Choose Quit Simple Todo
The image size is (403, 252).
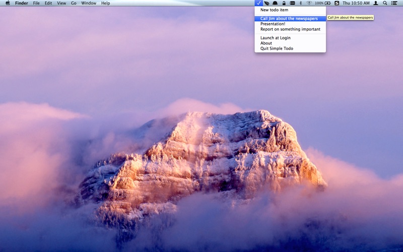pyautogui.click(x=290, y=48)
